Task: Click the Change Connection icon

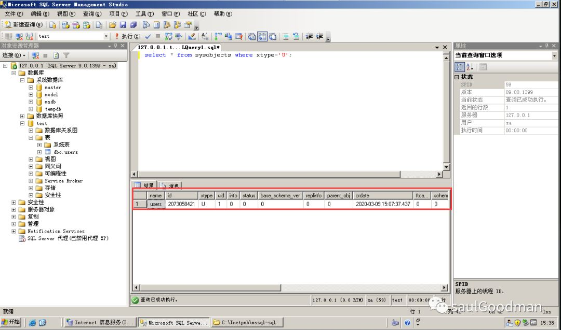Action: coord(29,36)
